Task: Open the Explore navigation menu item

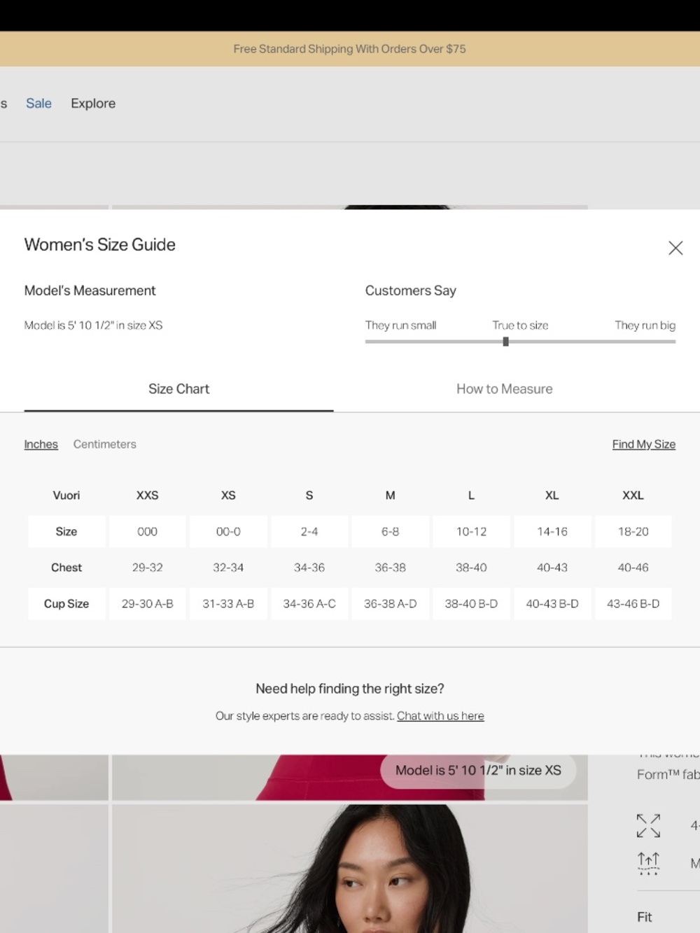Action: pos(93,104)
